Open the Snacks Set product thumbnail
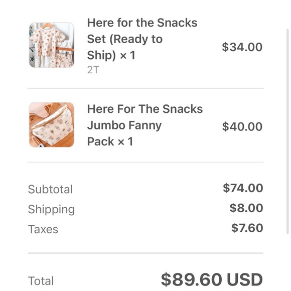The image size is (291, 291). pyautogui.click(x=52, y=45)
